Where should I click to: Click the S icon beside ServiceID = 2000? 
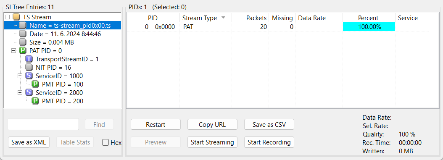[x=29, y=92]
